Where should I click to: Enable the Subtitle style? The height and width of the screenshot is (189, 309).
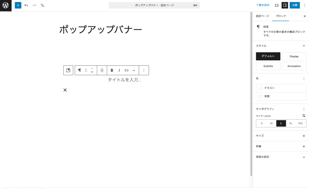click(x=268, y=66)
